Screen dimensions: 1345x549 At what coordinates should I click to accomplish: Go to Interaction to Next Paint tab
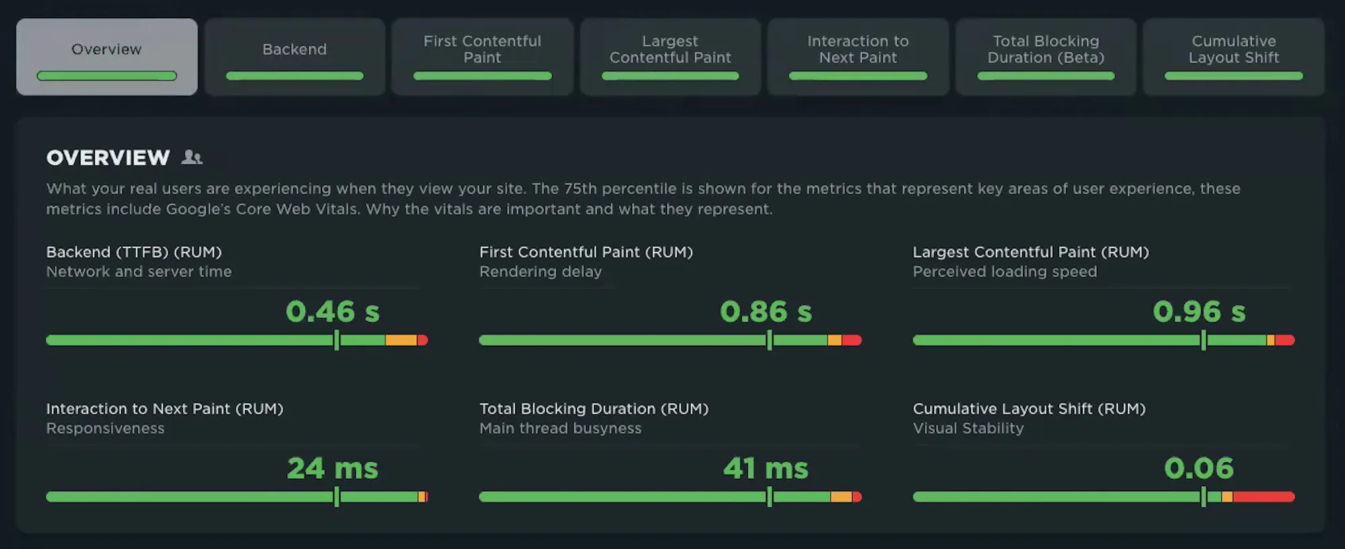coord(858,57)
